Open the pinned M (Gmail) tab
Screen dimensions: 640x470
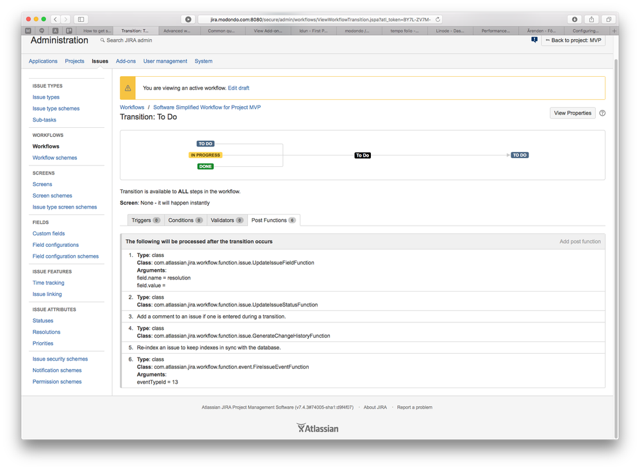(28, 31)
